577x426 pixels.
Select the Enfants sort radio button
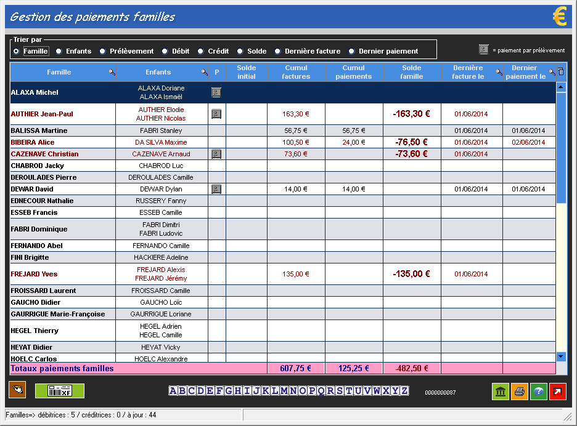(x=59, y=52)
